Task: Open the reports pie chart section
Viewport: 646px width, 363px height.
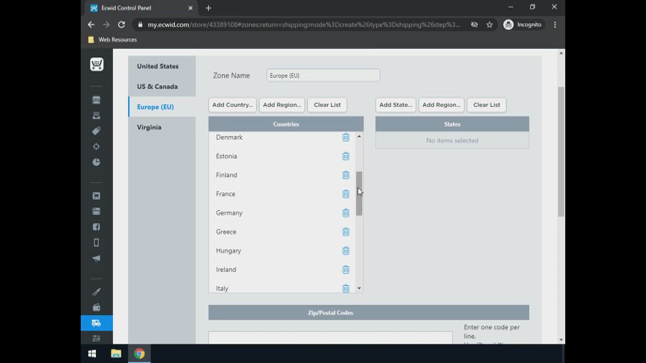Action: click(96, 162)
